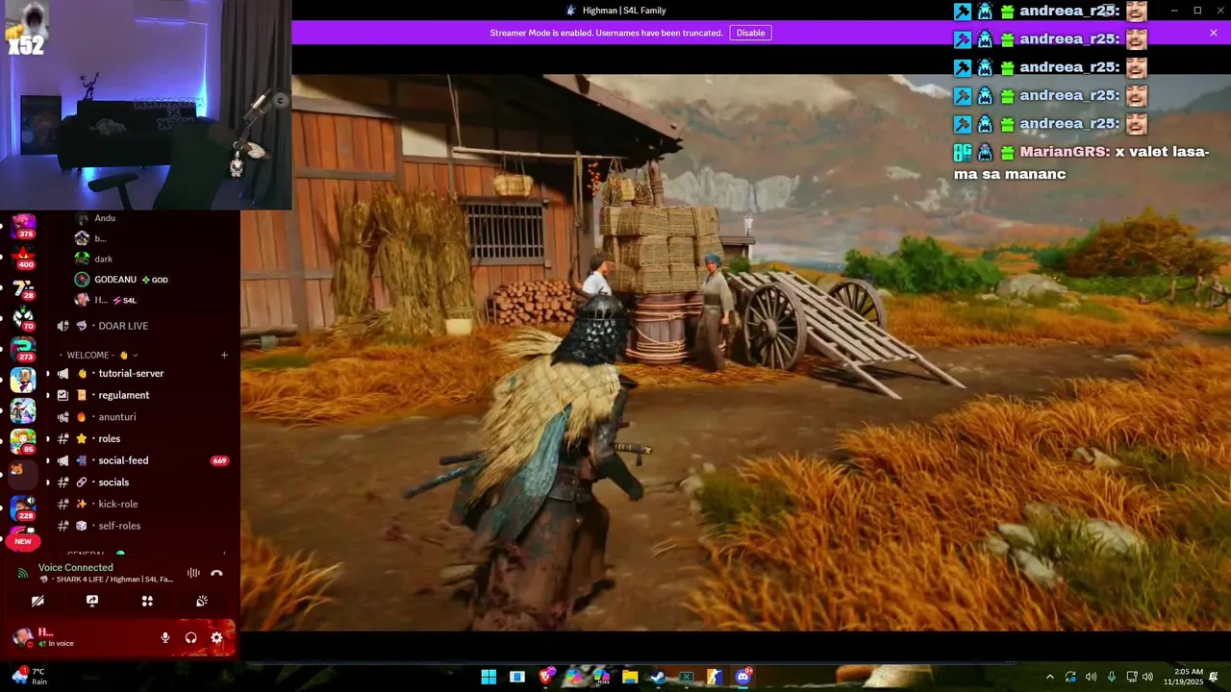The image size is (1231, 692).
Task: Open the roles channel
Action: coord(139,438)
